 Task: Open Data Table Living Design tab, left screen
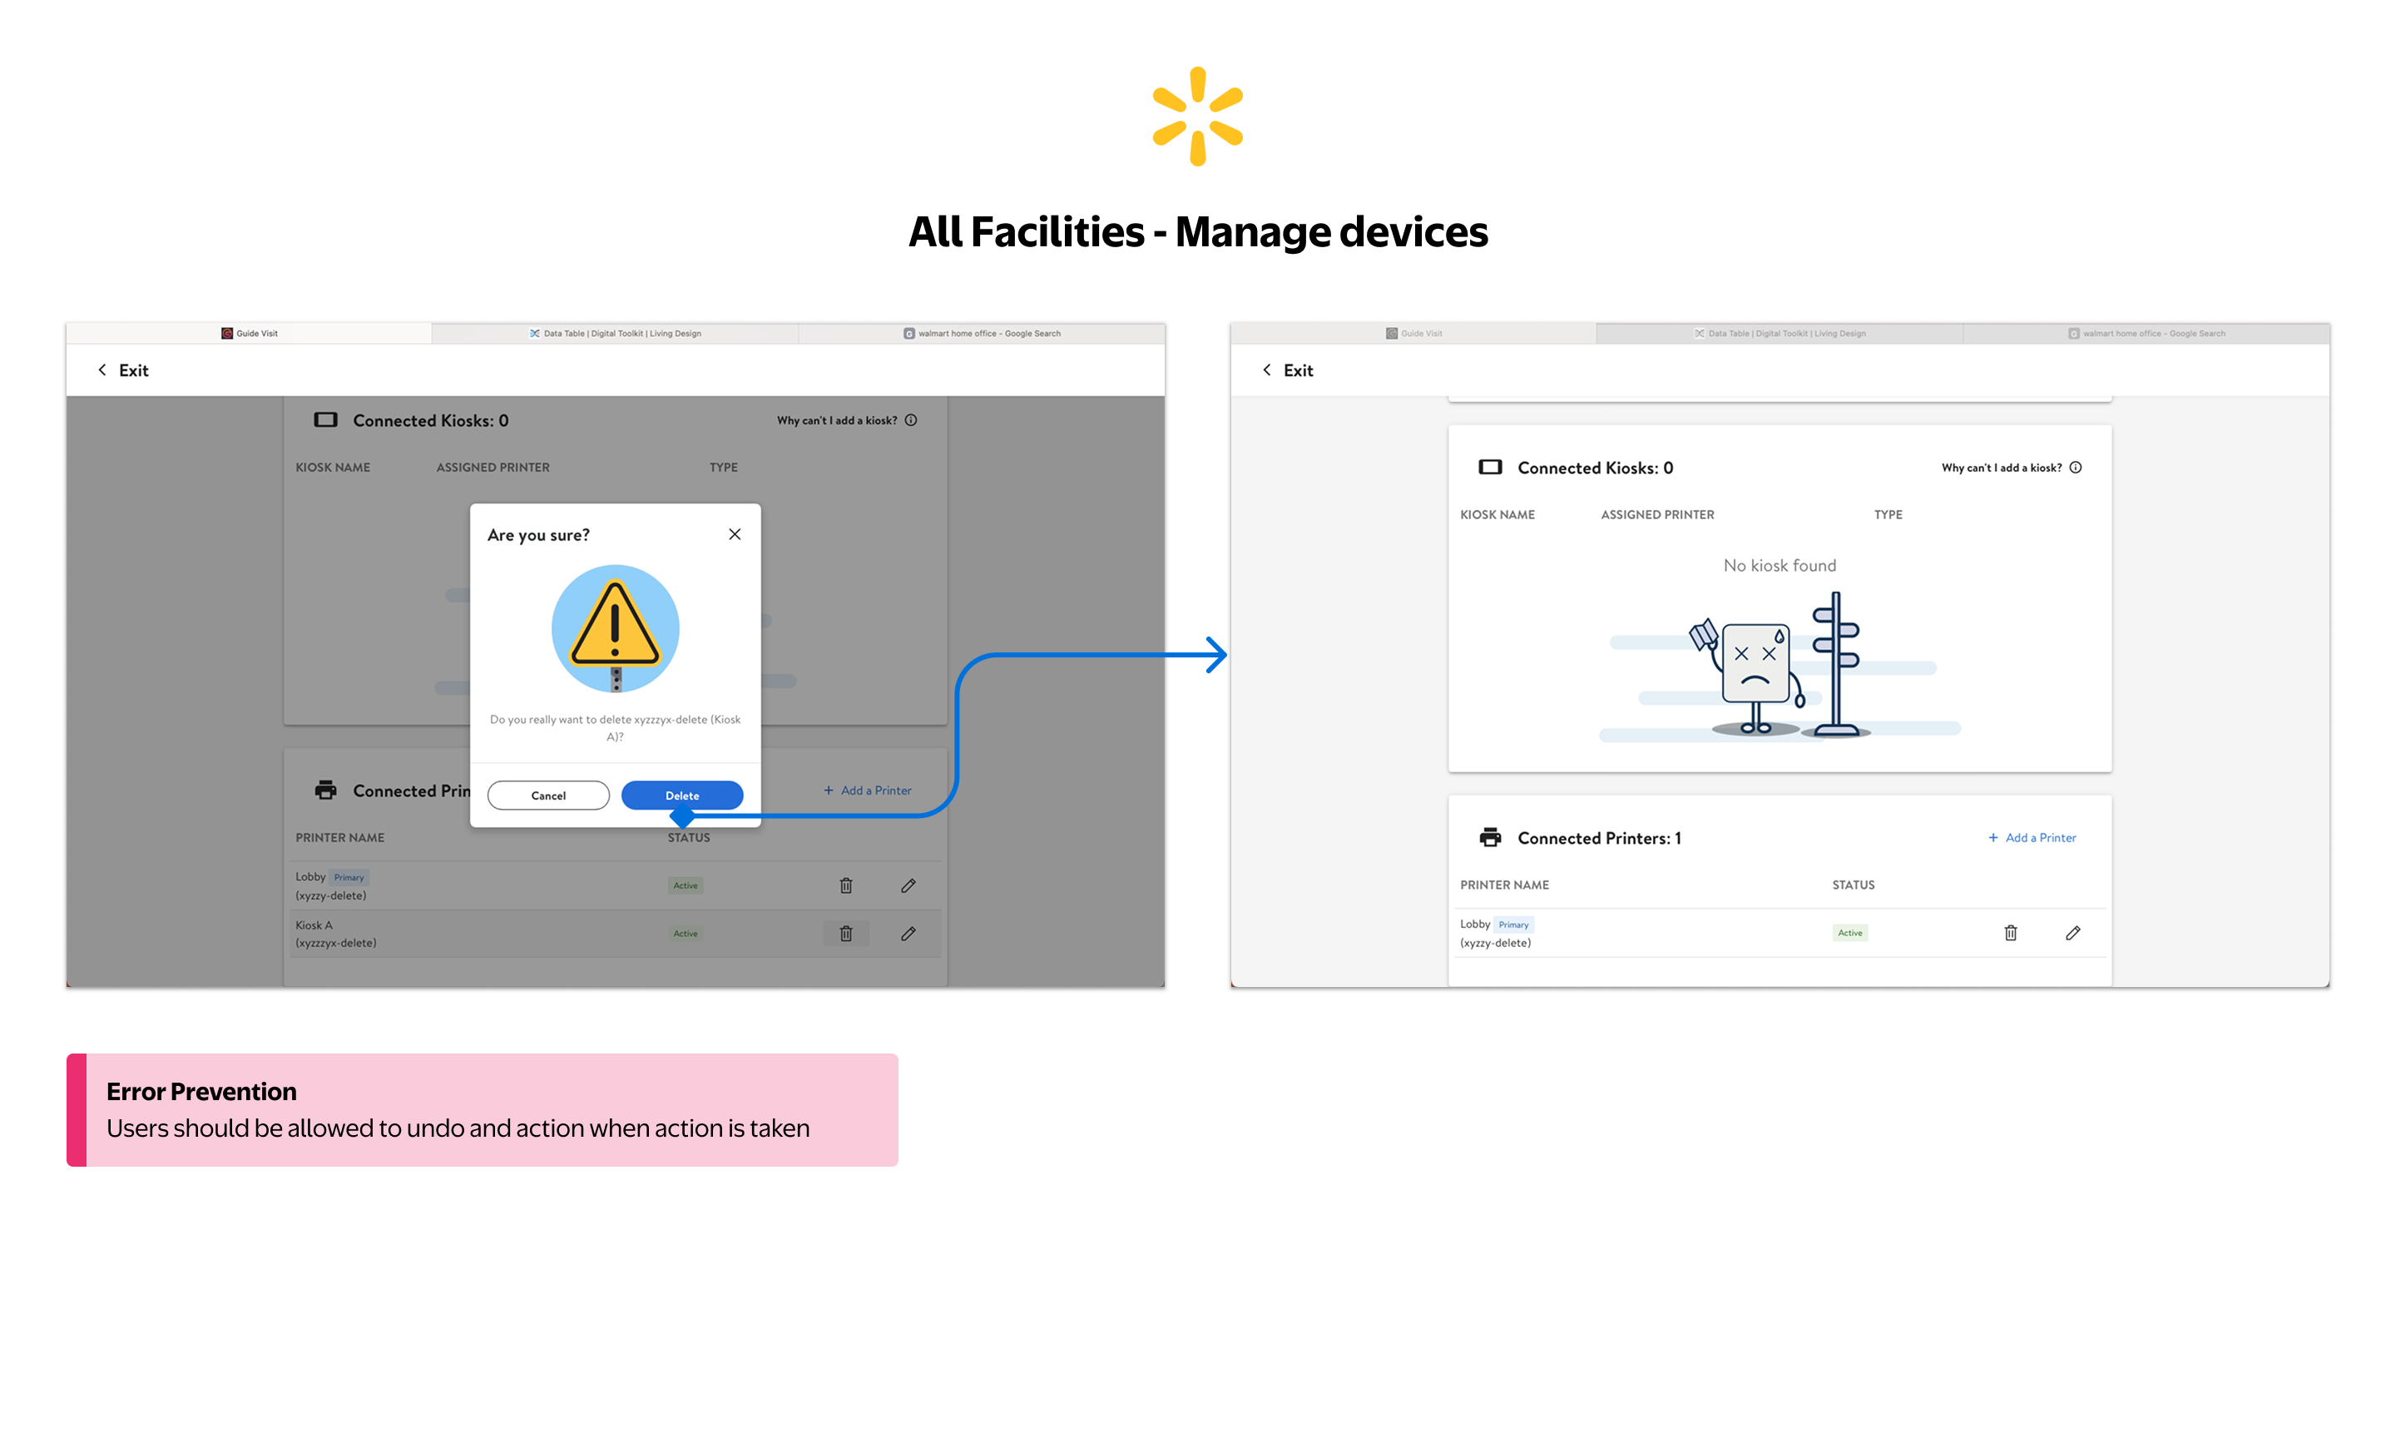[615, 334]
